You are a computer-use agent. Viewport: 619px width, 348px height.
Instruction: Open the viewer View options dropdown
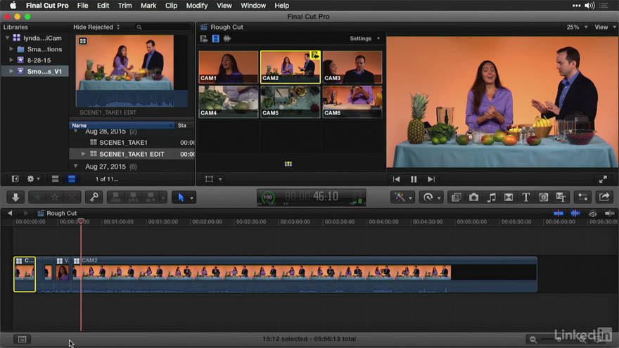605,27
